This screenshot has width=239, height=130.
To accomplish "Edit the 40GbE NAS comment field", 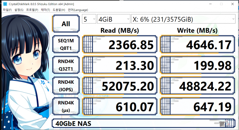I will click(x=143, y=123).
